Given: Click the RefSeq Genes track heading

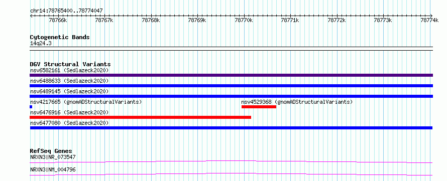Looking at the screenshot, I should click(51, 151).
